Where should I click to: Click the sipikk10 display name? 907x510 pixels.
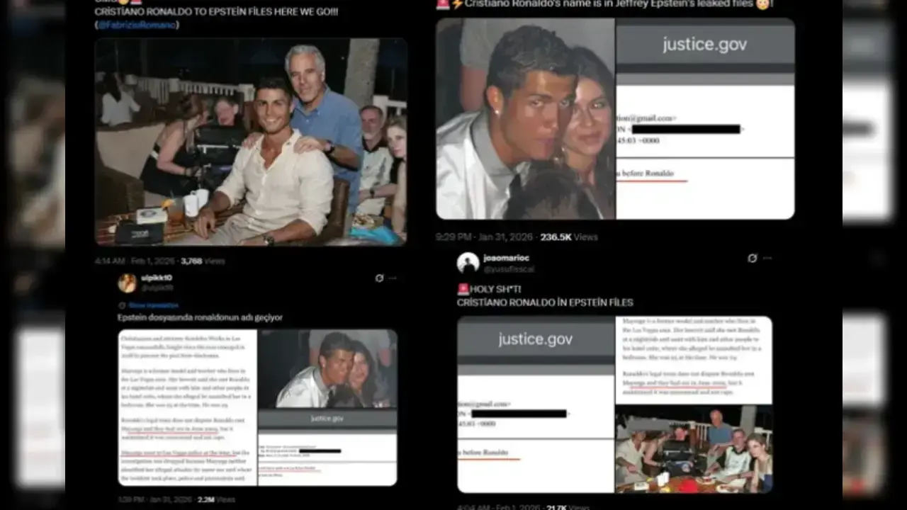pyautogui.click(x=157, y=278)
